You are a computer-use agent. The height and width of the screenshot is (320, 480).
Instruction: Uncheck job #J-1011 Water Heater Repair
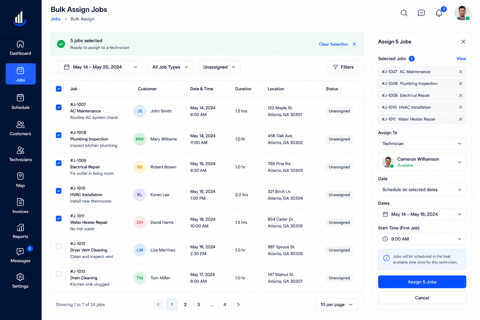(x=58, y=218)
